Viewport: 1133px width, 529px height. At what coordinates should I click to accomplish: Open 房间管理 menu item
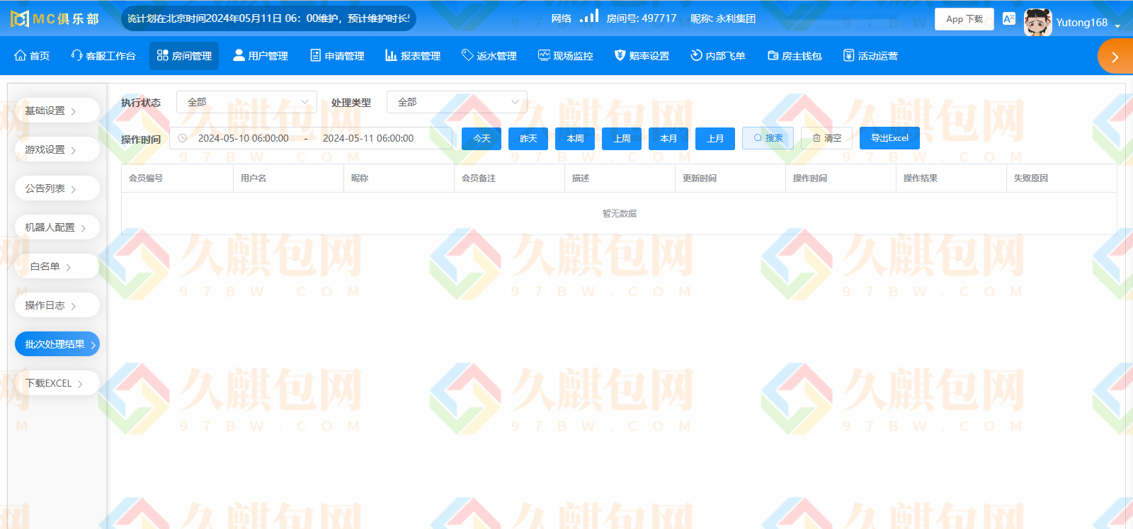(184, 56)
